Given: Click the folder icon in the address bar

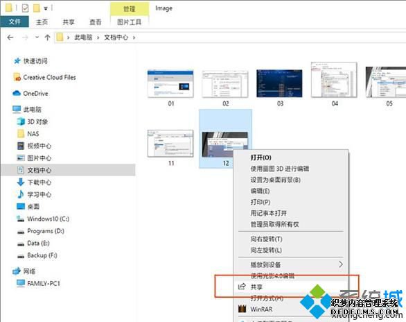Looking at the screenshot, I should coord(60,37).
